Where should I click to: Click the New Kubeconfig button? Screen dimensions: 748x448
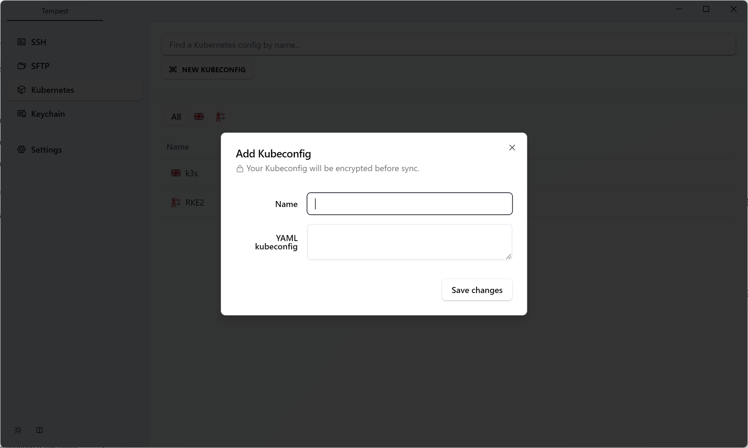pos(207,70)
